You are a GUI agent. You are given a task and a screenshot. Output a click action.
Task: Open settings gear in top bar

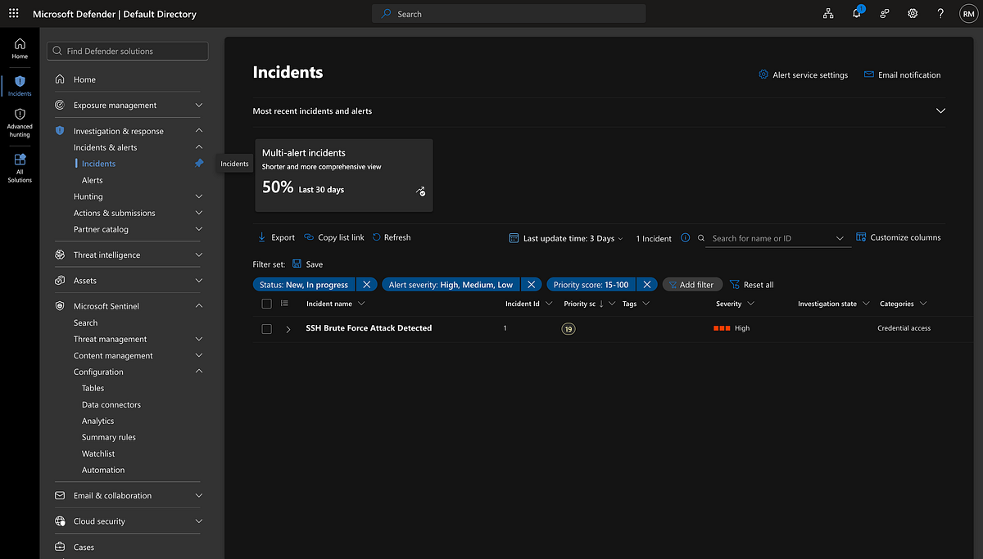913,14
